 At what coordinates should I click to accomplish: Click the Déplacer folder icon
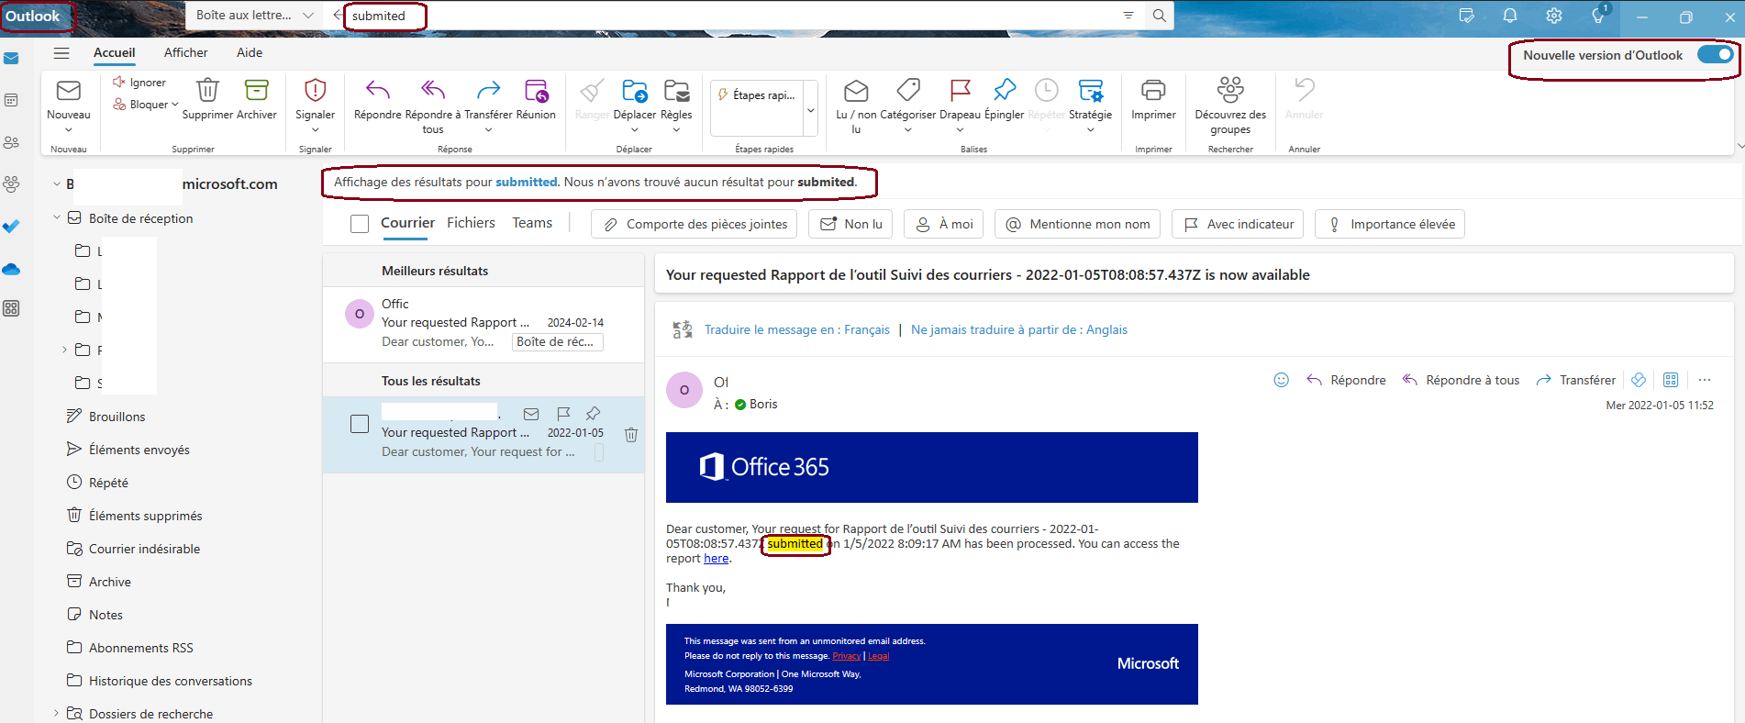(635, 90)
